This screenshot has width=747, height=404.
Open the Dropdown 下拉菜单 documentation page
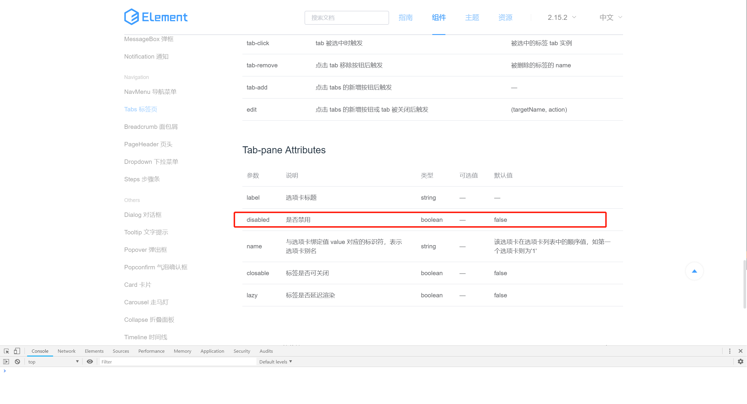pyautogui.click(x=151, y=161)
